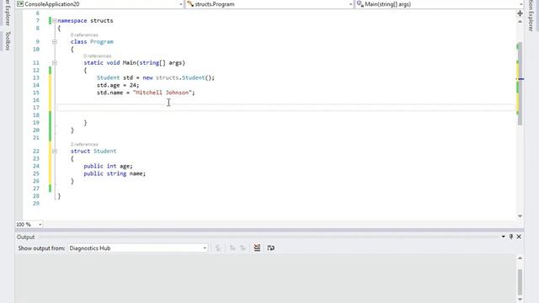
Task: Toggle word wrap in Output window
Action: click(x=271, y=248)
